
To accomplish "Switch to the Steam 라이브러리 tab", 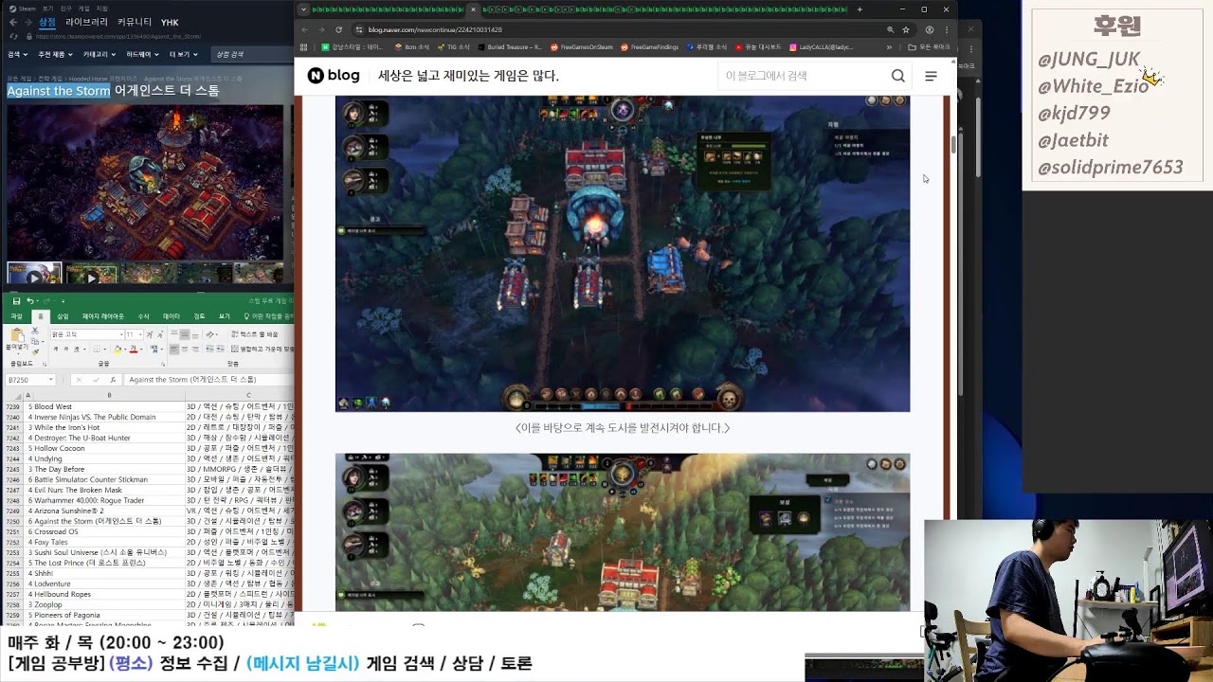I will [85, 22].
